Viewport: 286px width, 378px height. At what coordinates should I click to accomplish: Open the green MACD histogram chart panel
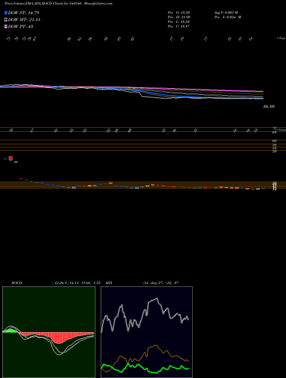point(49,332)
